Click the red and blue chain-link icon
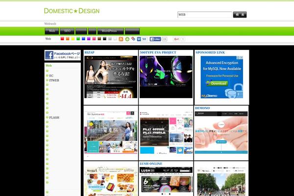 [133, 39]
